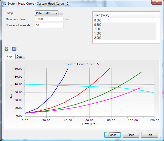Click the Time (hours) column header

[124, 15]
